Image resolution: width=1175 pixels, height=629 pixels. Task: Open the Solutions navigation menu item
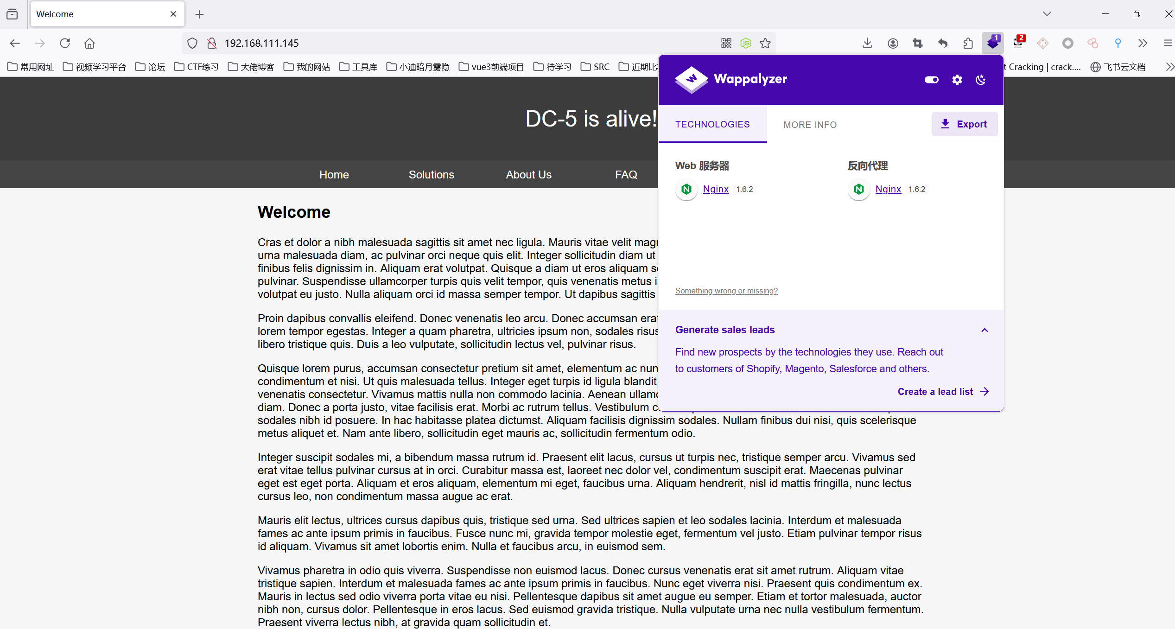pyautogui.click(x=431, y=175)
